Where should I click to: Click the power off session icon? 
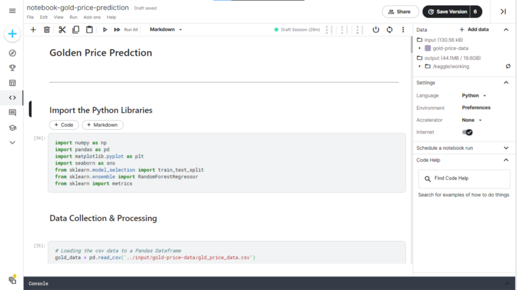click(375, 30)
